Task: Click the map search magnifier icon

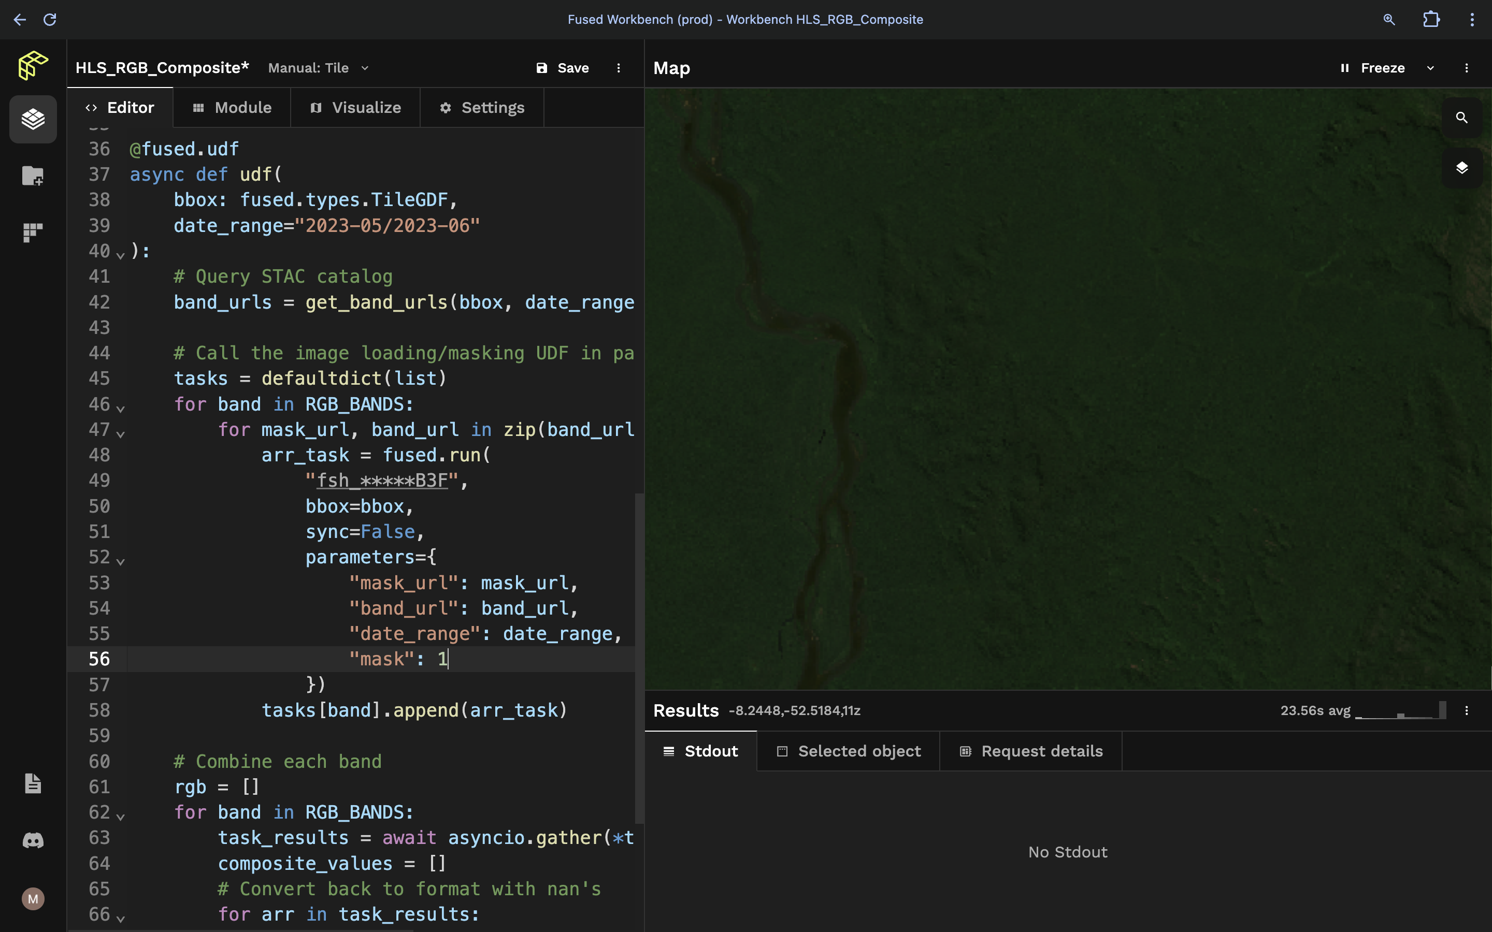Action: pyautogui.click(x=1461, y=118)
